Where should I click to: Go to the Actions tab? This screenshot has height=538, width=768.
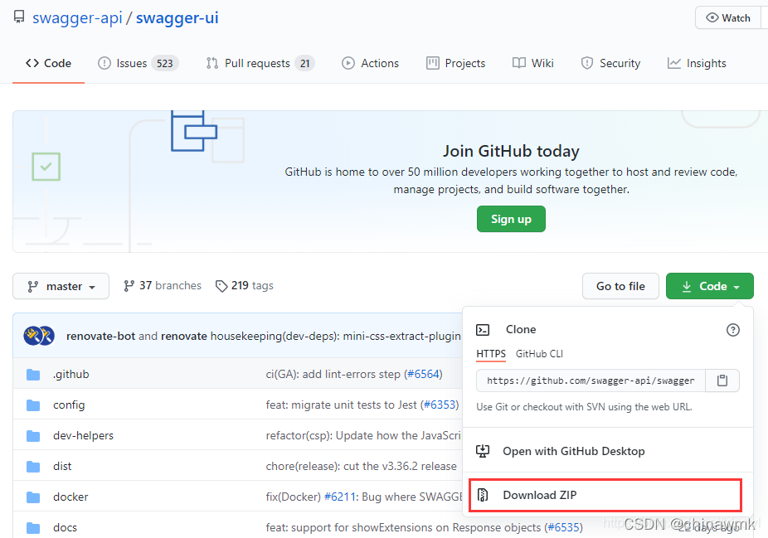click(370, 63)
